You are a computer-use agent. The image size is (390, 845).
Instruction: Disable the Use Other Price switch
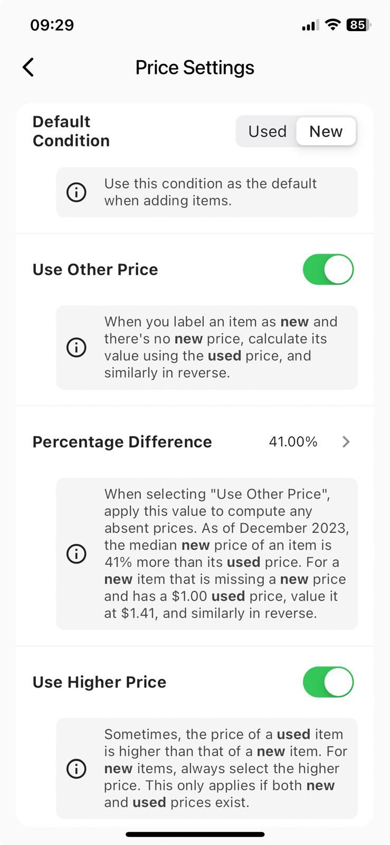(328, 269)
